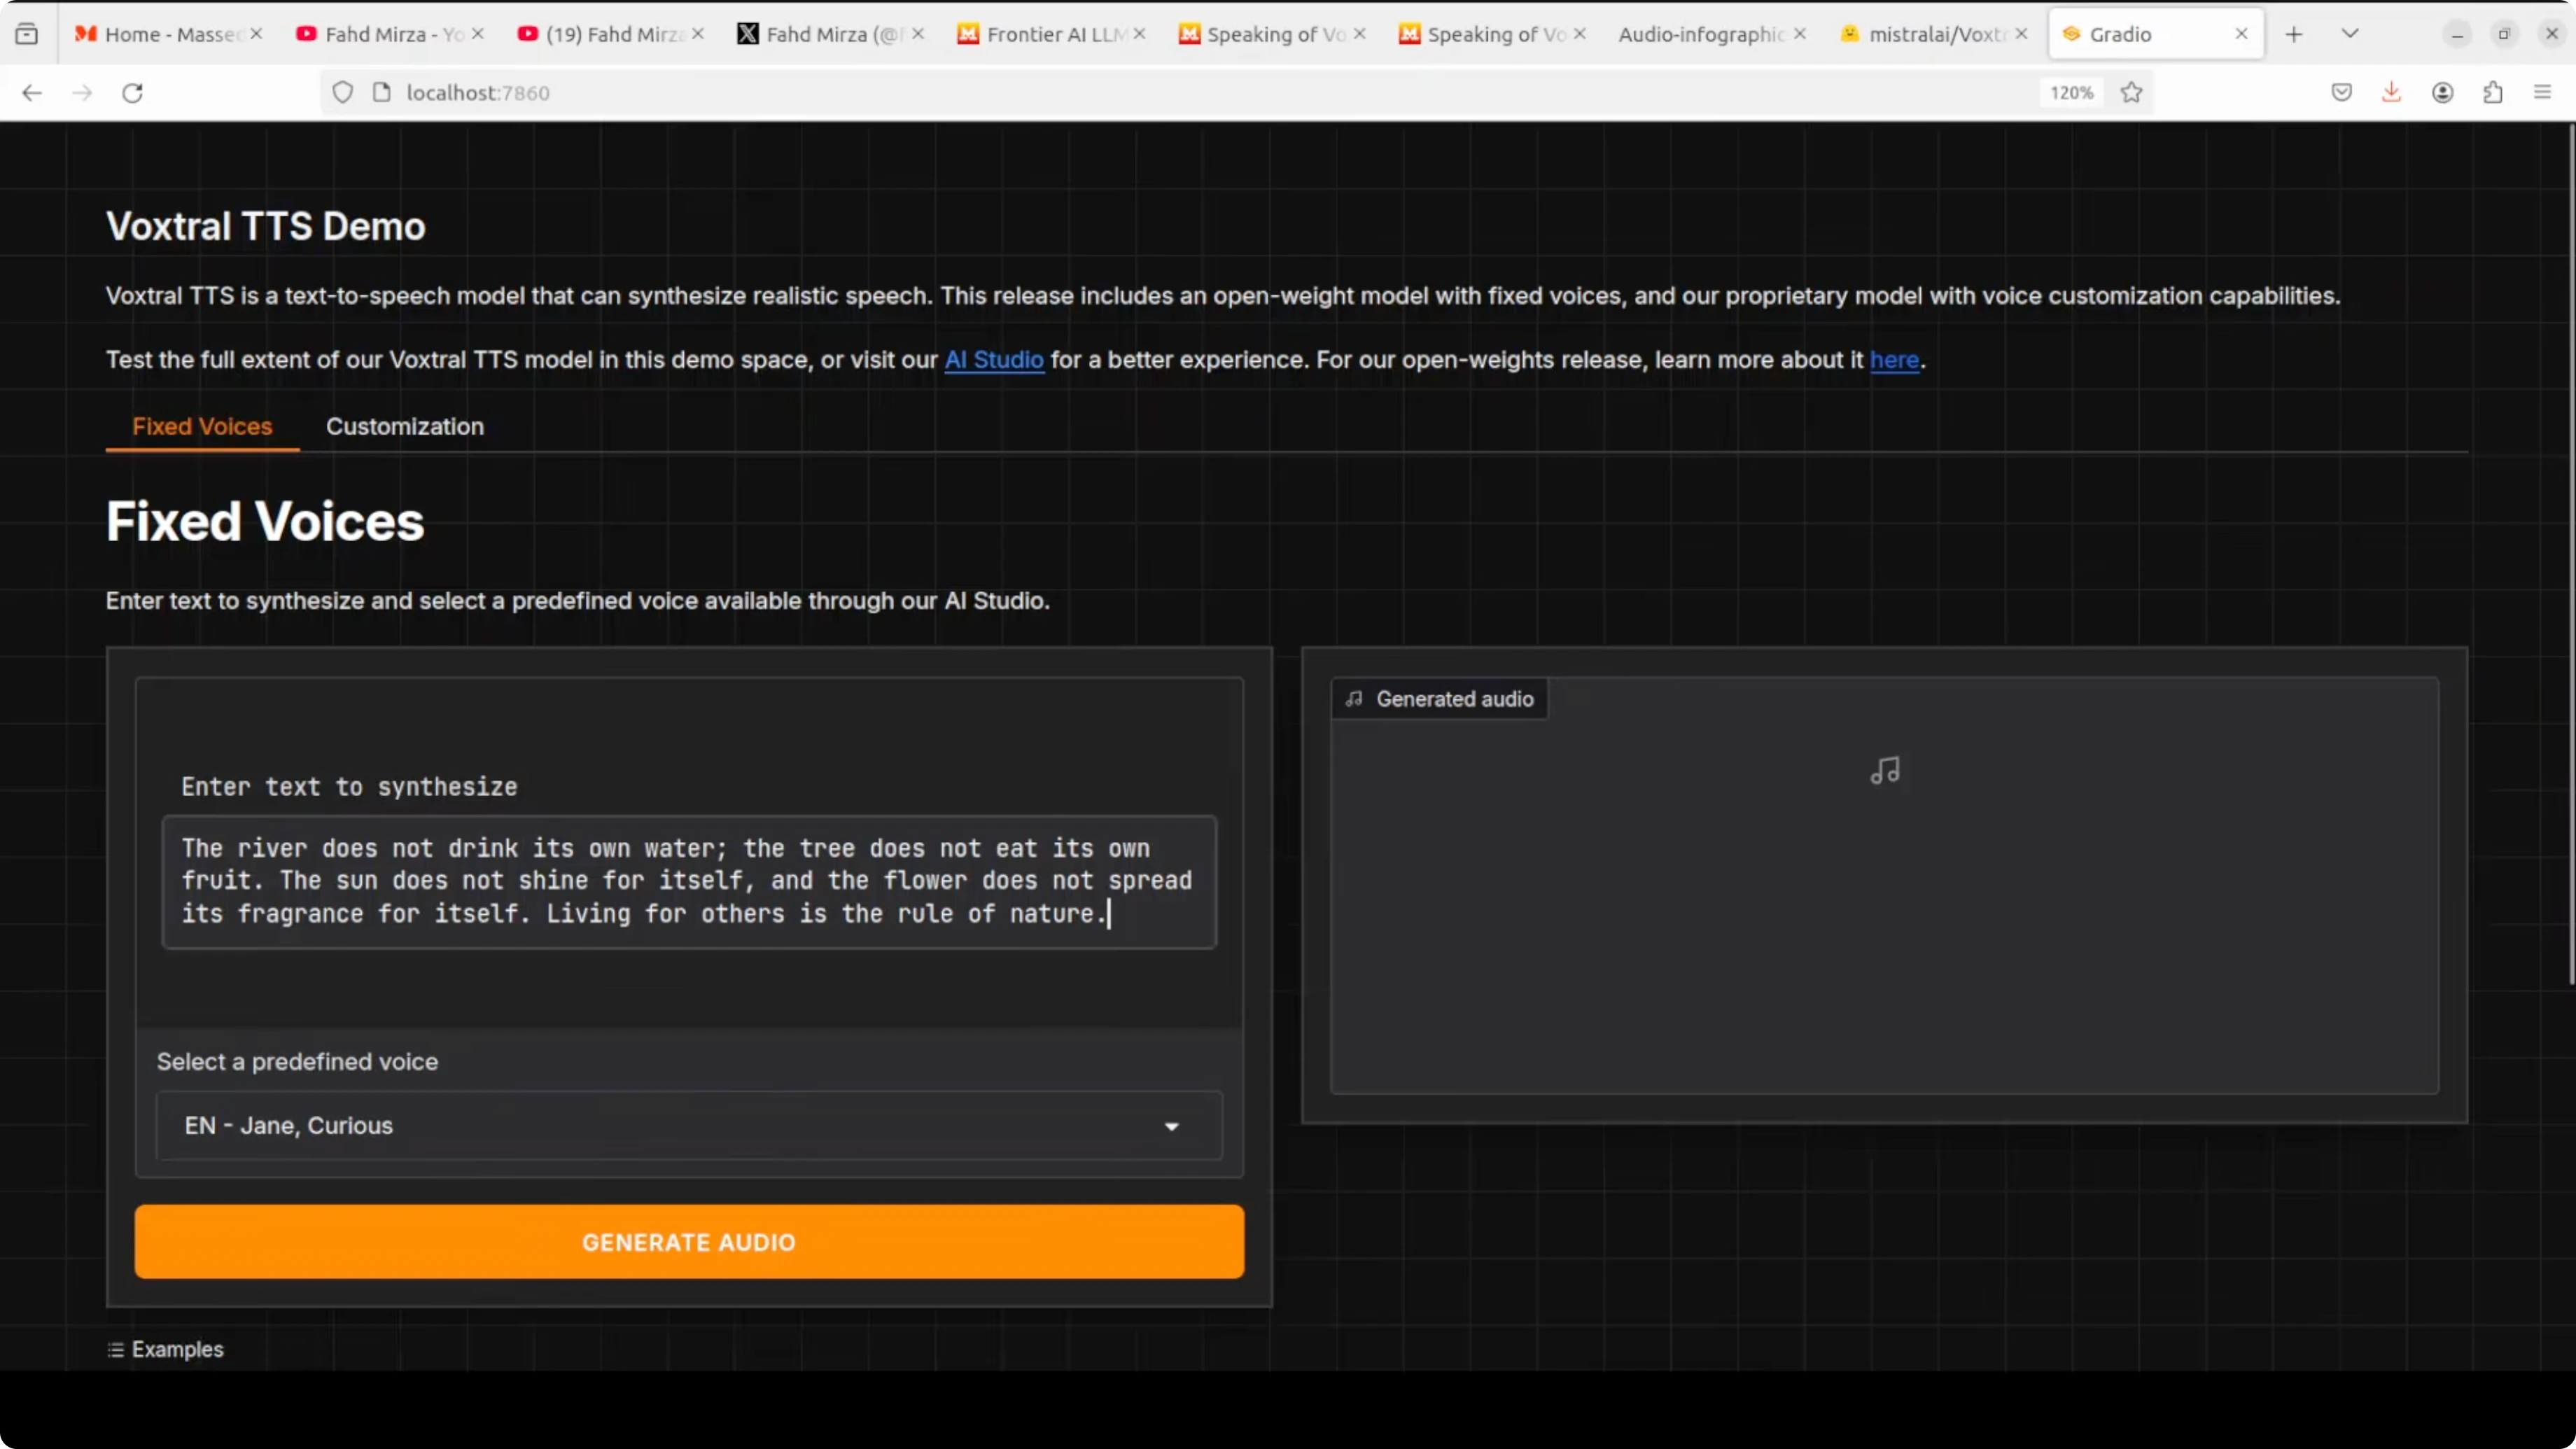Screen dimensions: 2576x1449
Task: Open the downloads icon in toolbar
Action: 2391,93
